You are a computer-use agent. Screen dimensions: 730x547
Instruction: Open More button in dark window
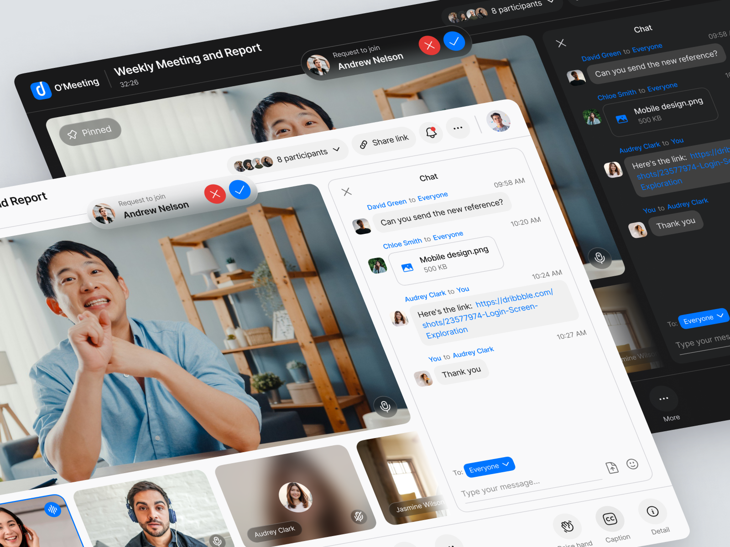(664, 399)
